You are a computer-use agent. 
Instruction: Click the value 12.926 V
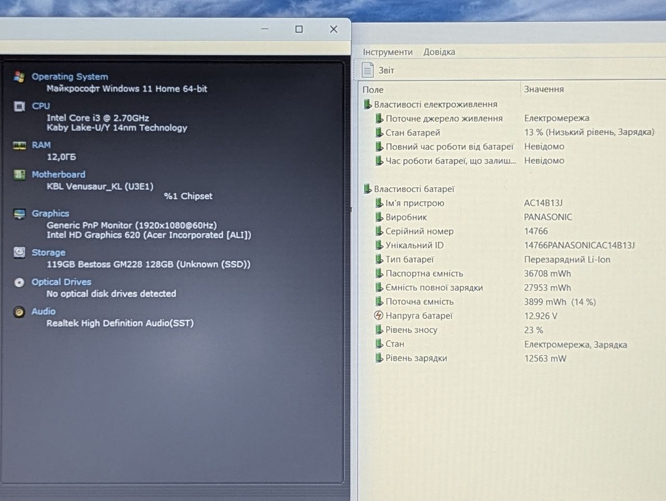point(541,316)
